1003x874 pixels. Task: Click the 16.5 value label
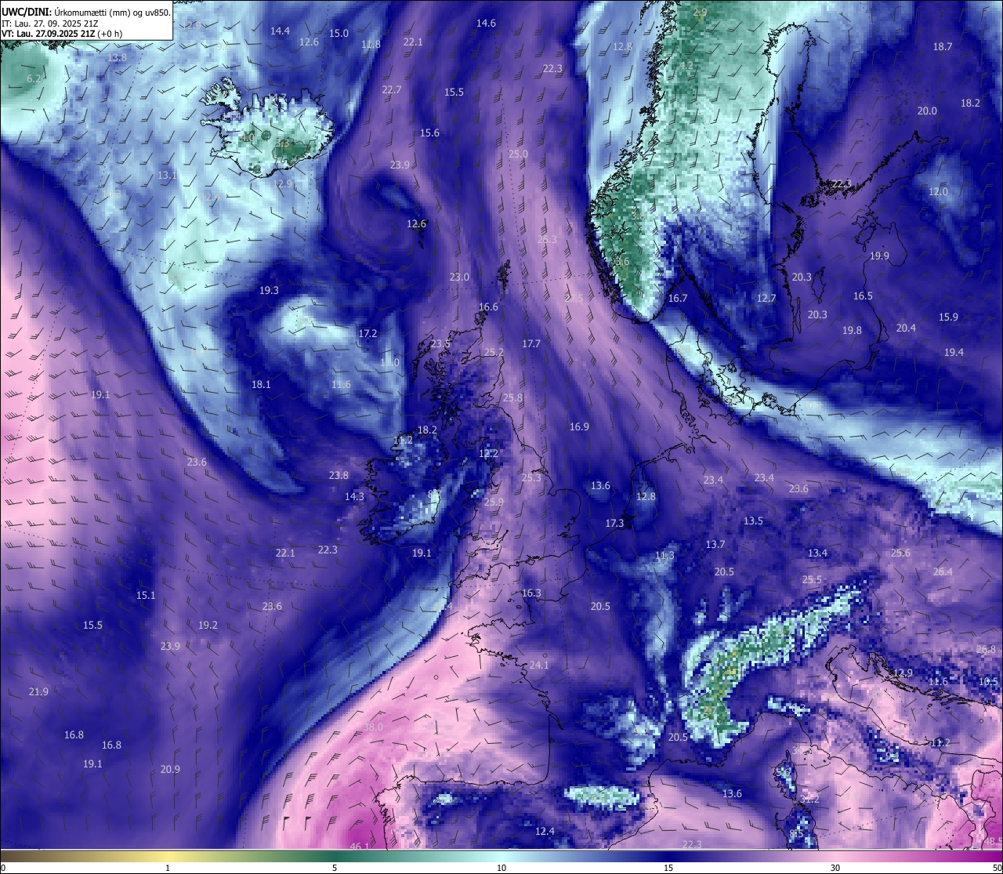(x=863, y=296)
